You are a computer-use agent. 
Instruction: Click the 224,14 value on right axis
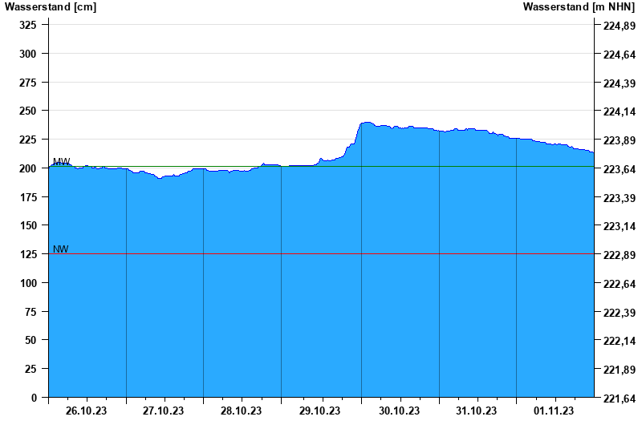[620, 111]
